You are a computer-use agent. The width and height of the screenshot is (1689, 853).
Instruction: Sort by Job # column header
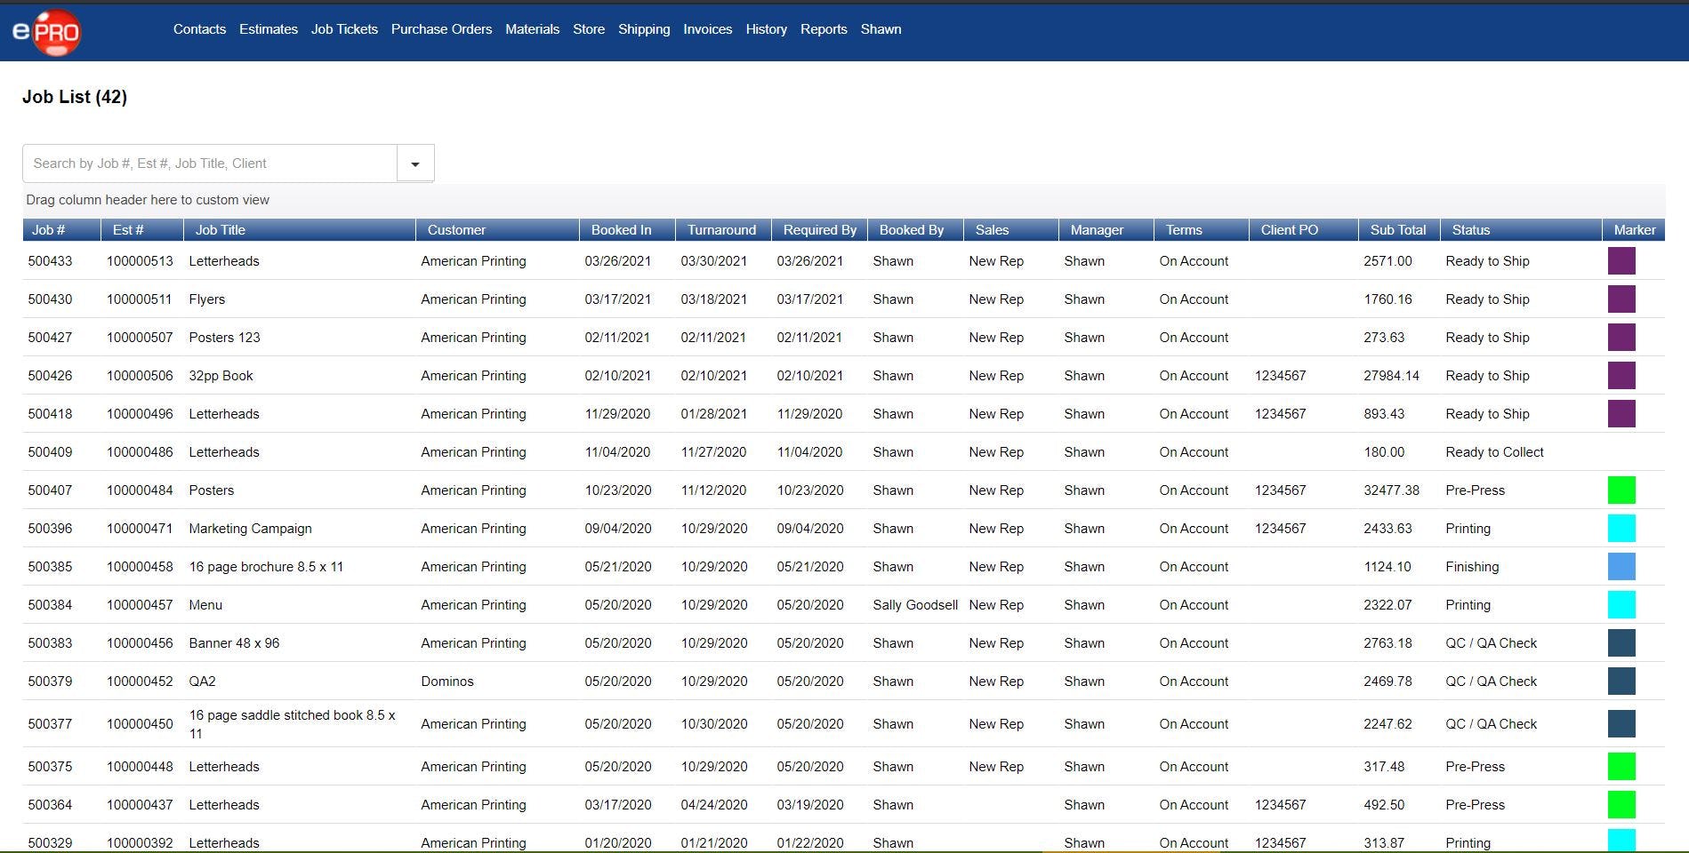click(61, 230)
